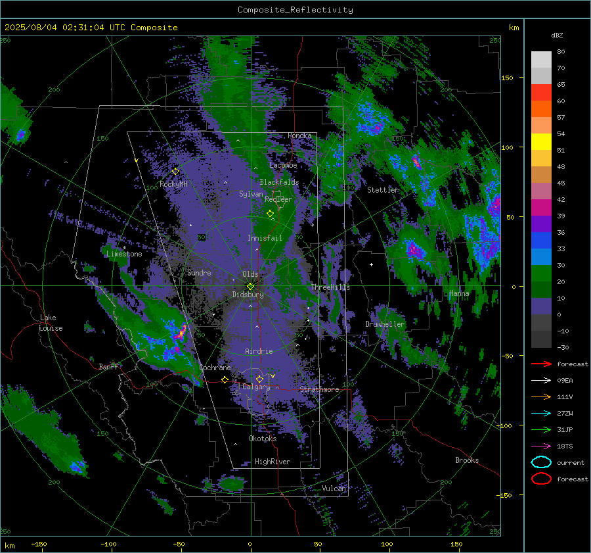Click the HighRiver label
The height and width of the screenshot is (553, 591).
coord(273,462)
